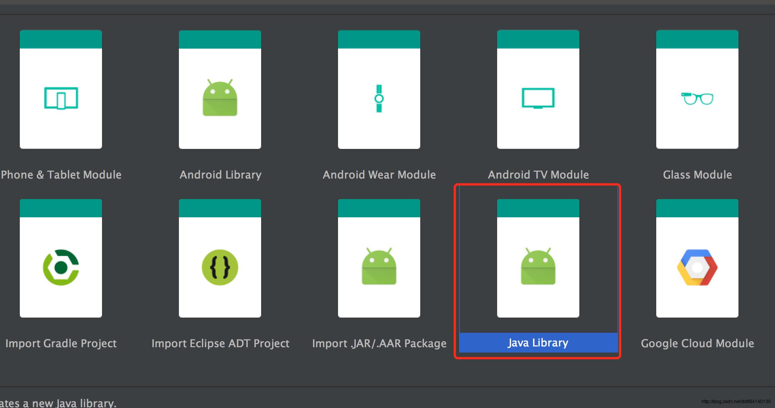Screen dimensions: 775x408
Task: Click the highlighted Java Library label
Action: 538,343
